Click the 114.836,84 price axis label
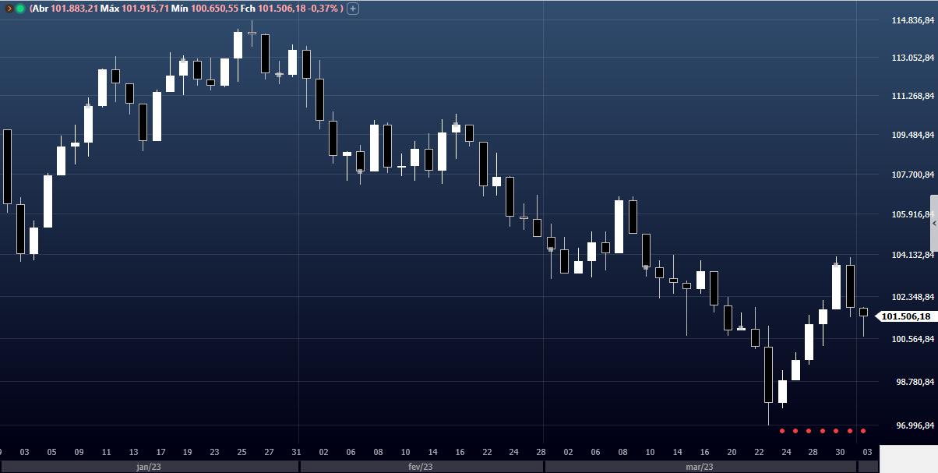 (x=912, y=20)
